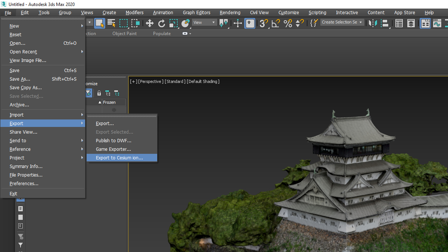The image size is (448, 252).
Task: Click the Mirror tool icon
Action: tap(373, 24)
